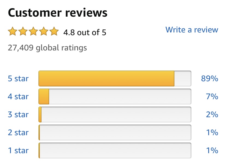Click the 2% percentage link
The width and height of the screenshot is (226, 166).
[x=212, y=114]
